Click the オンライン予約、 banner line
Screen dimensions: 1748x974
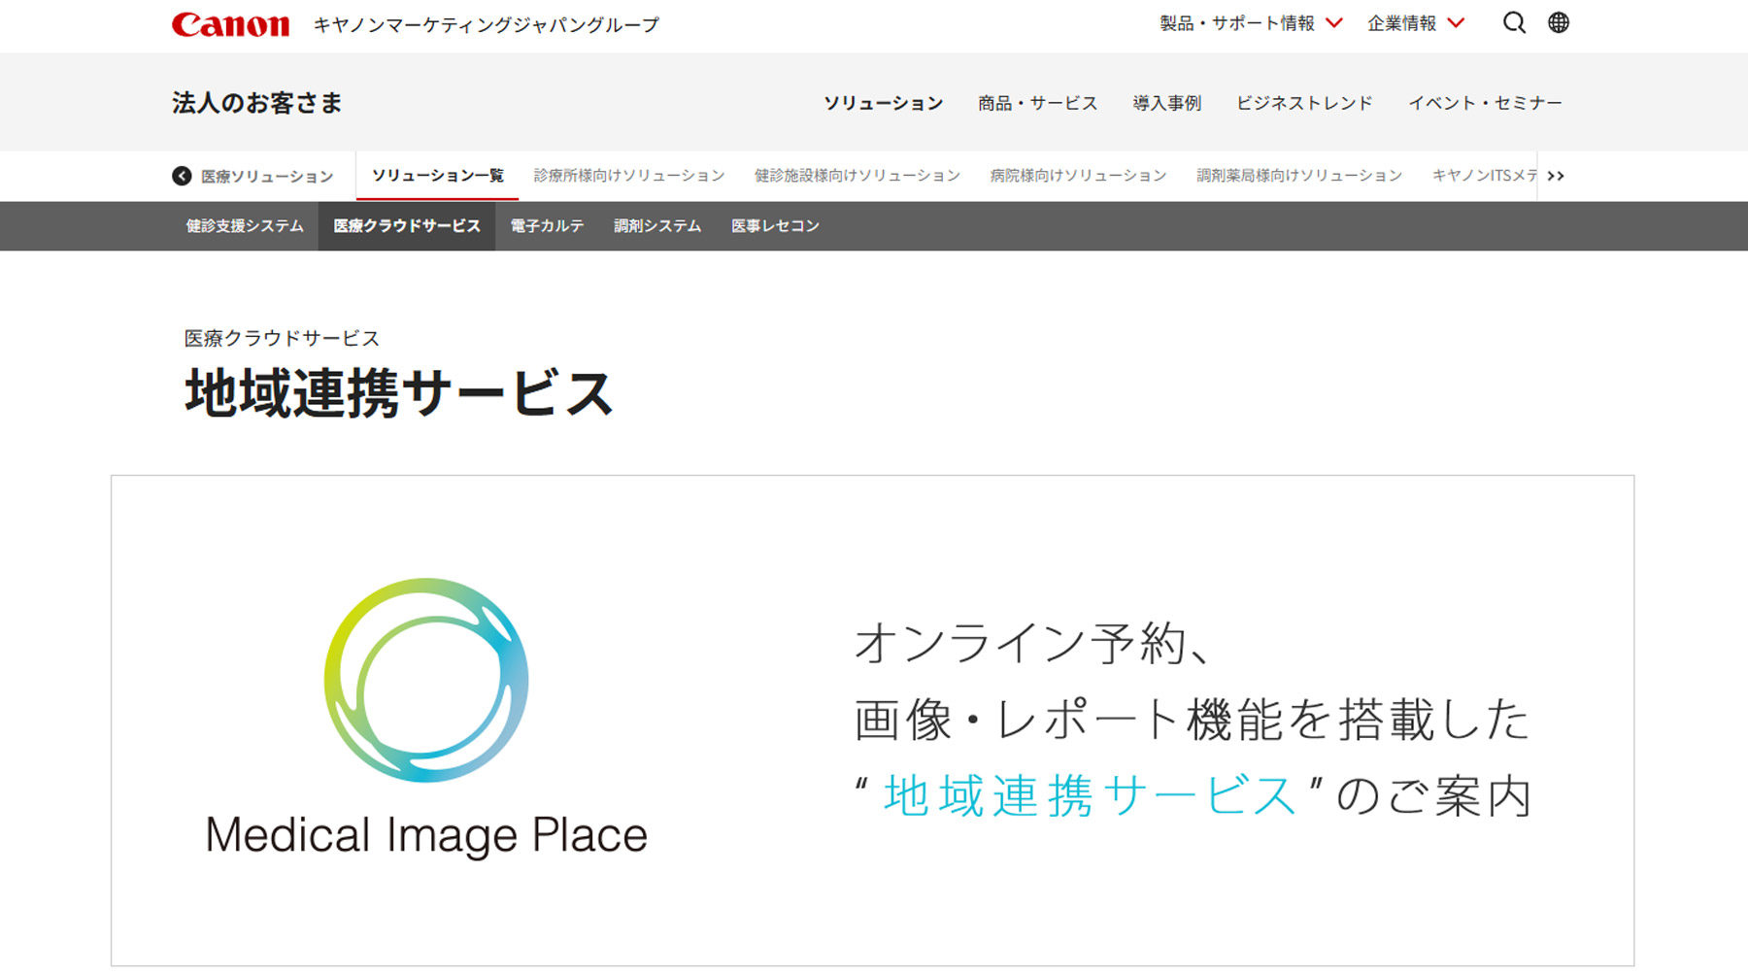(x=1033, y=644)
